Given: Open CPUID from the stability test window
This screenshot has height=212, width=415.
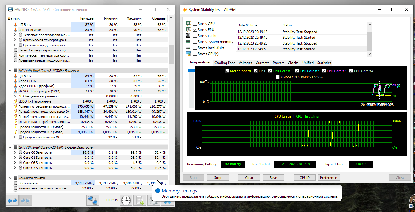Looking at the screenshot, I should [305, 178].
